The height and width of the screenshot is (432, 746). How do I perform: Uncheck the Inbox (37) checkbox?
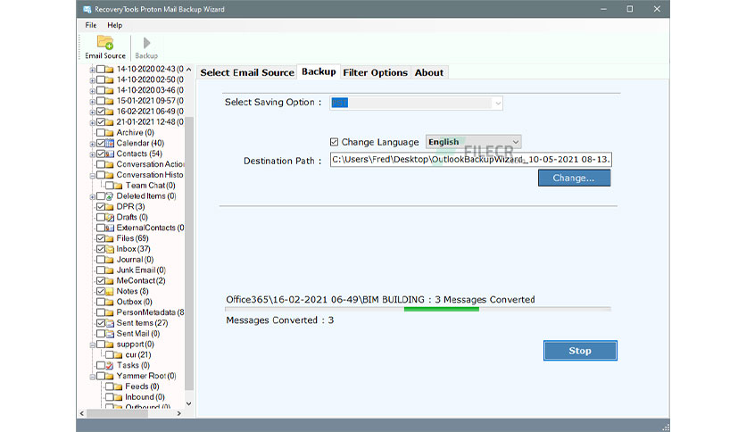[101, 249]
